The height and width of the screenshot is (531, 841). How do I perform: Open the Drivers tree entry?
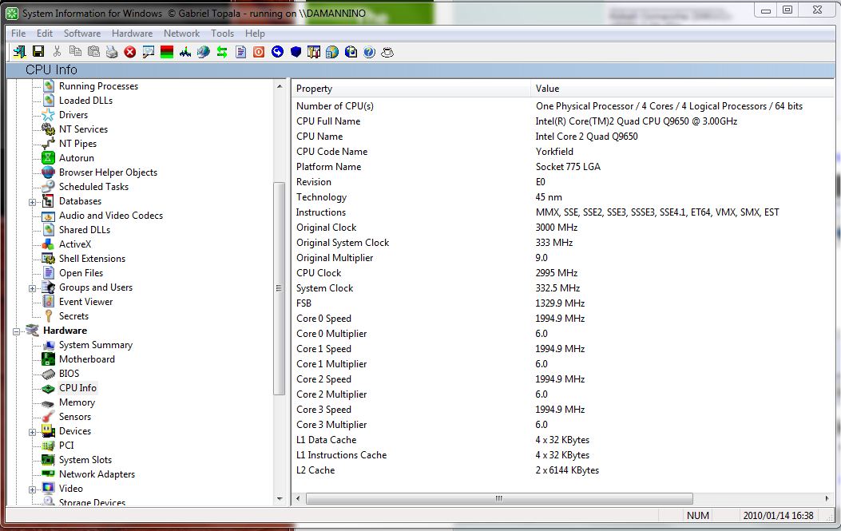73,115
